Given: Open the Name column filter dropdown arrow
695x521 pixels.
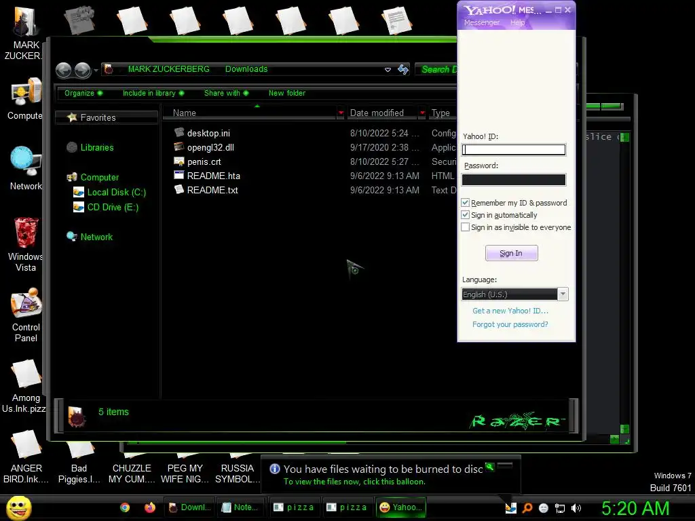Looking at the screenshot, I should (341, 113).
